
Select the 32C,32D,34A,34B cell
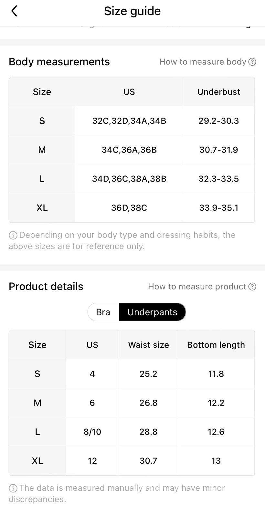point(129,121)
